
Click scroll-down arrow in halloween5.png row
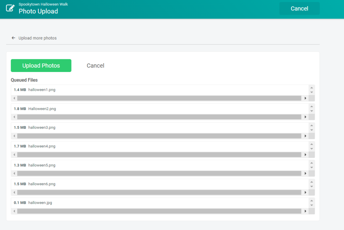point(311,167)
